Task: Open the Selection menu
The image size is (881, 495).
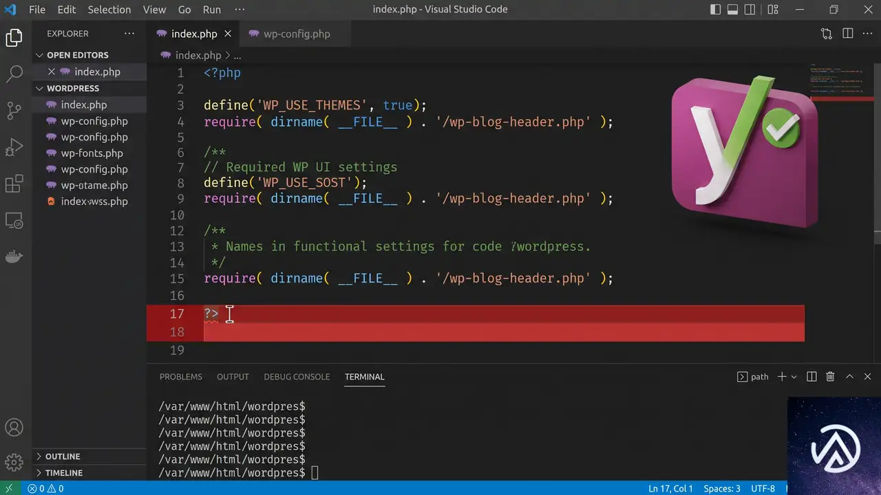Action: [109, 10]
